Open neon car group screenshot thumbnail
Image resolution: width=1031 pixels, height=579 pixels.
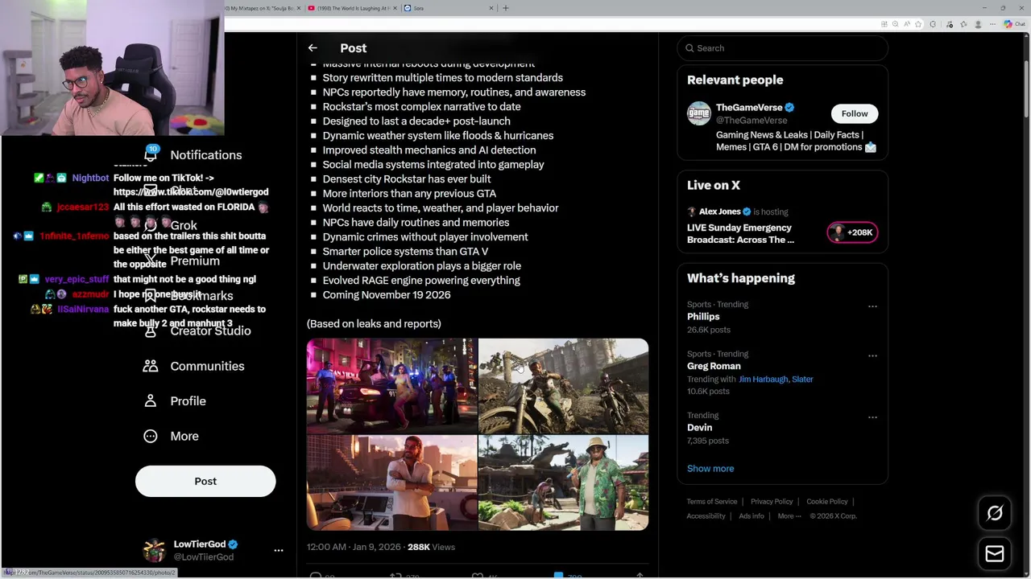click(x=391, y=386)
